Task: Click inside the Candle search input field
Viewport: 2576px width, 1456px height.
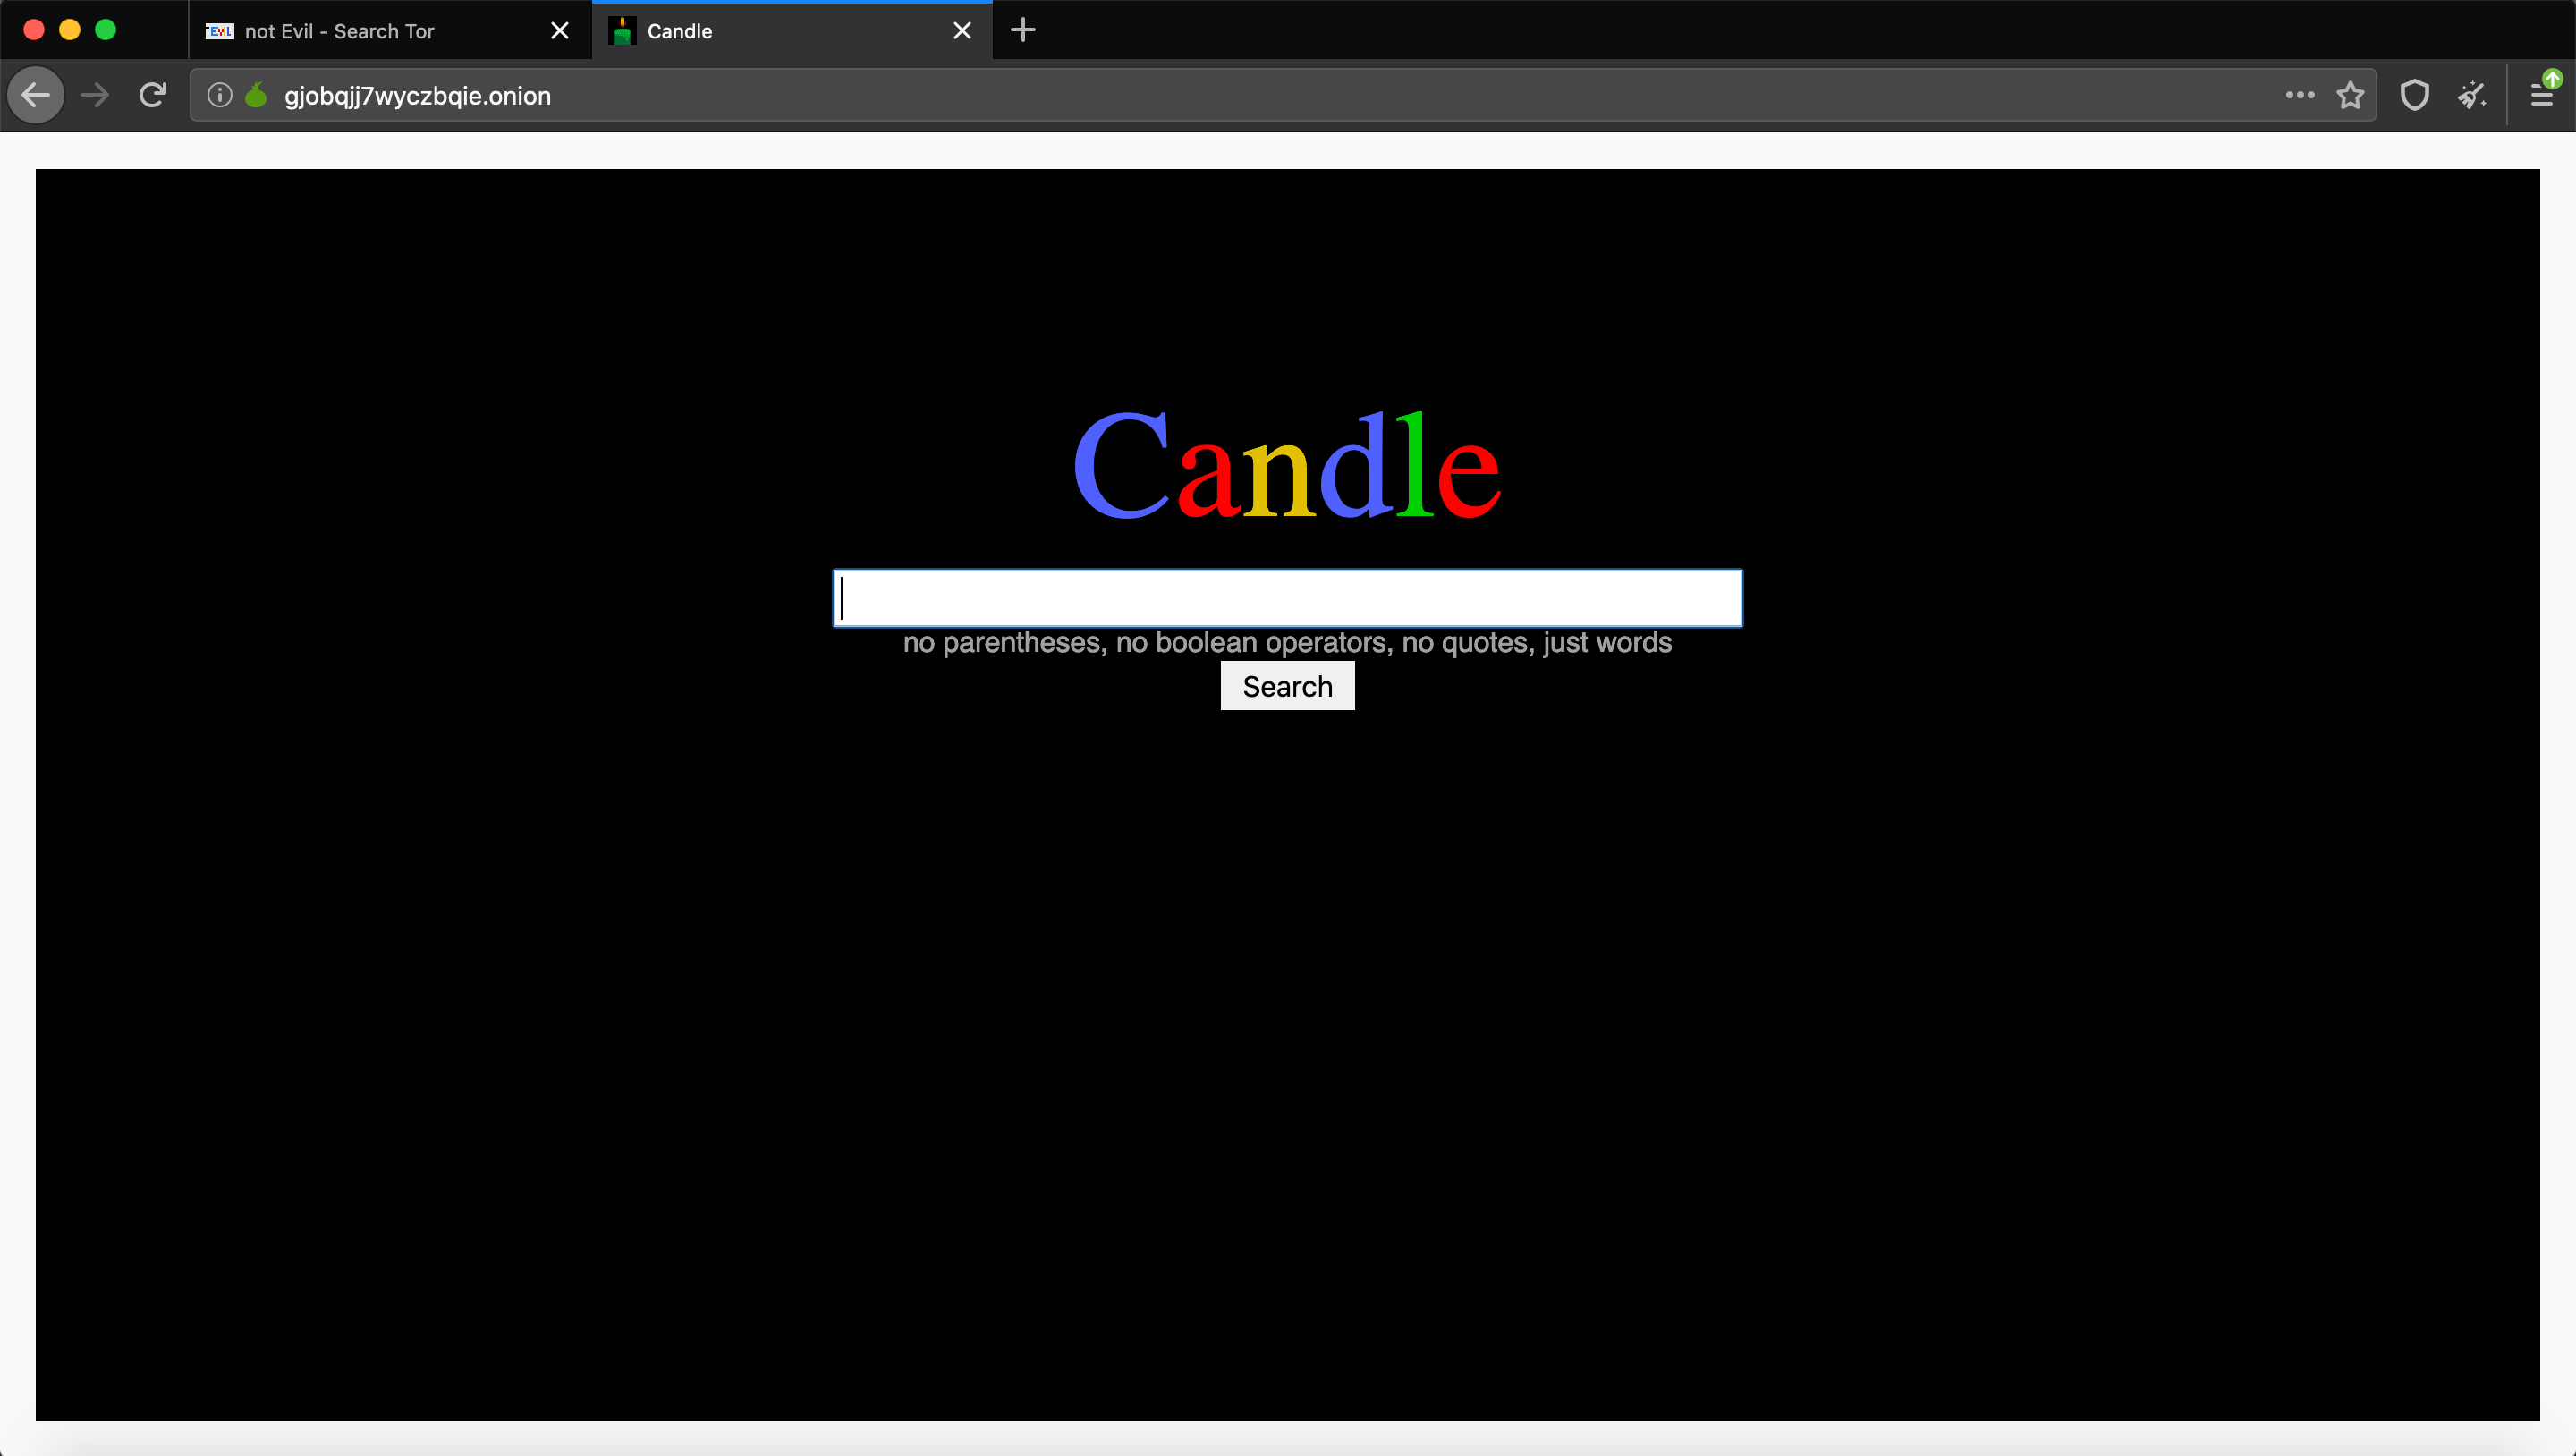Action: pyautogui.click(x=1286, y=597)
